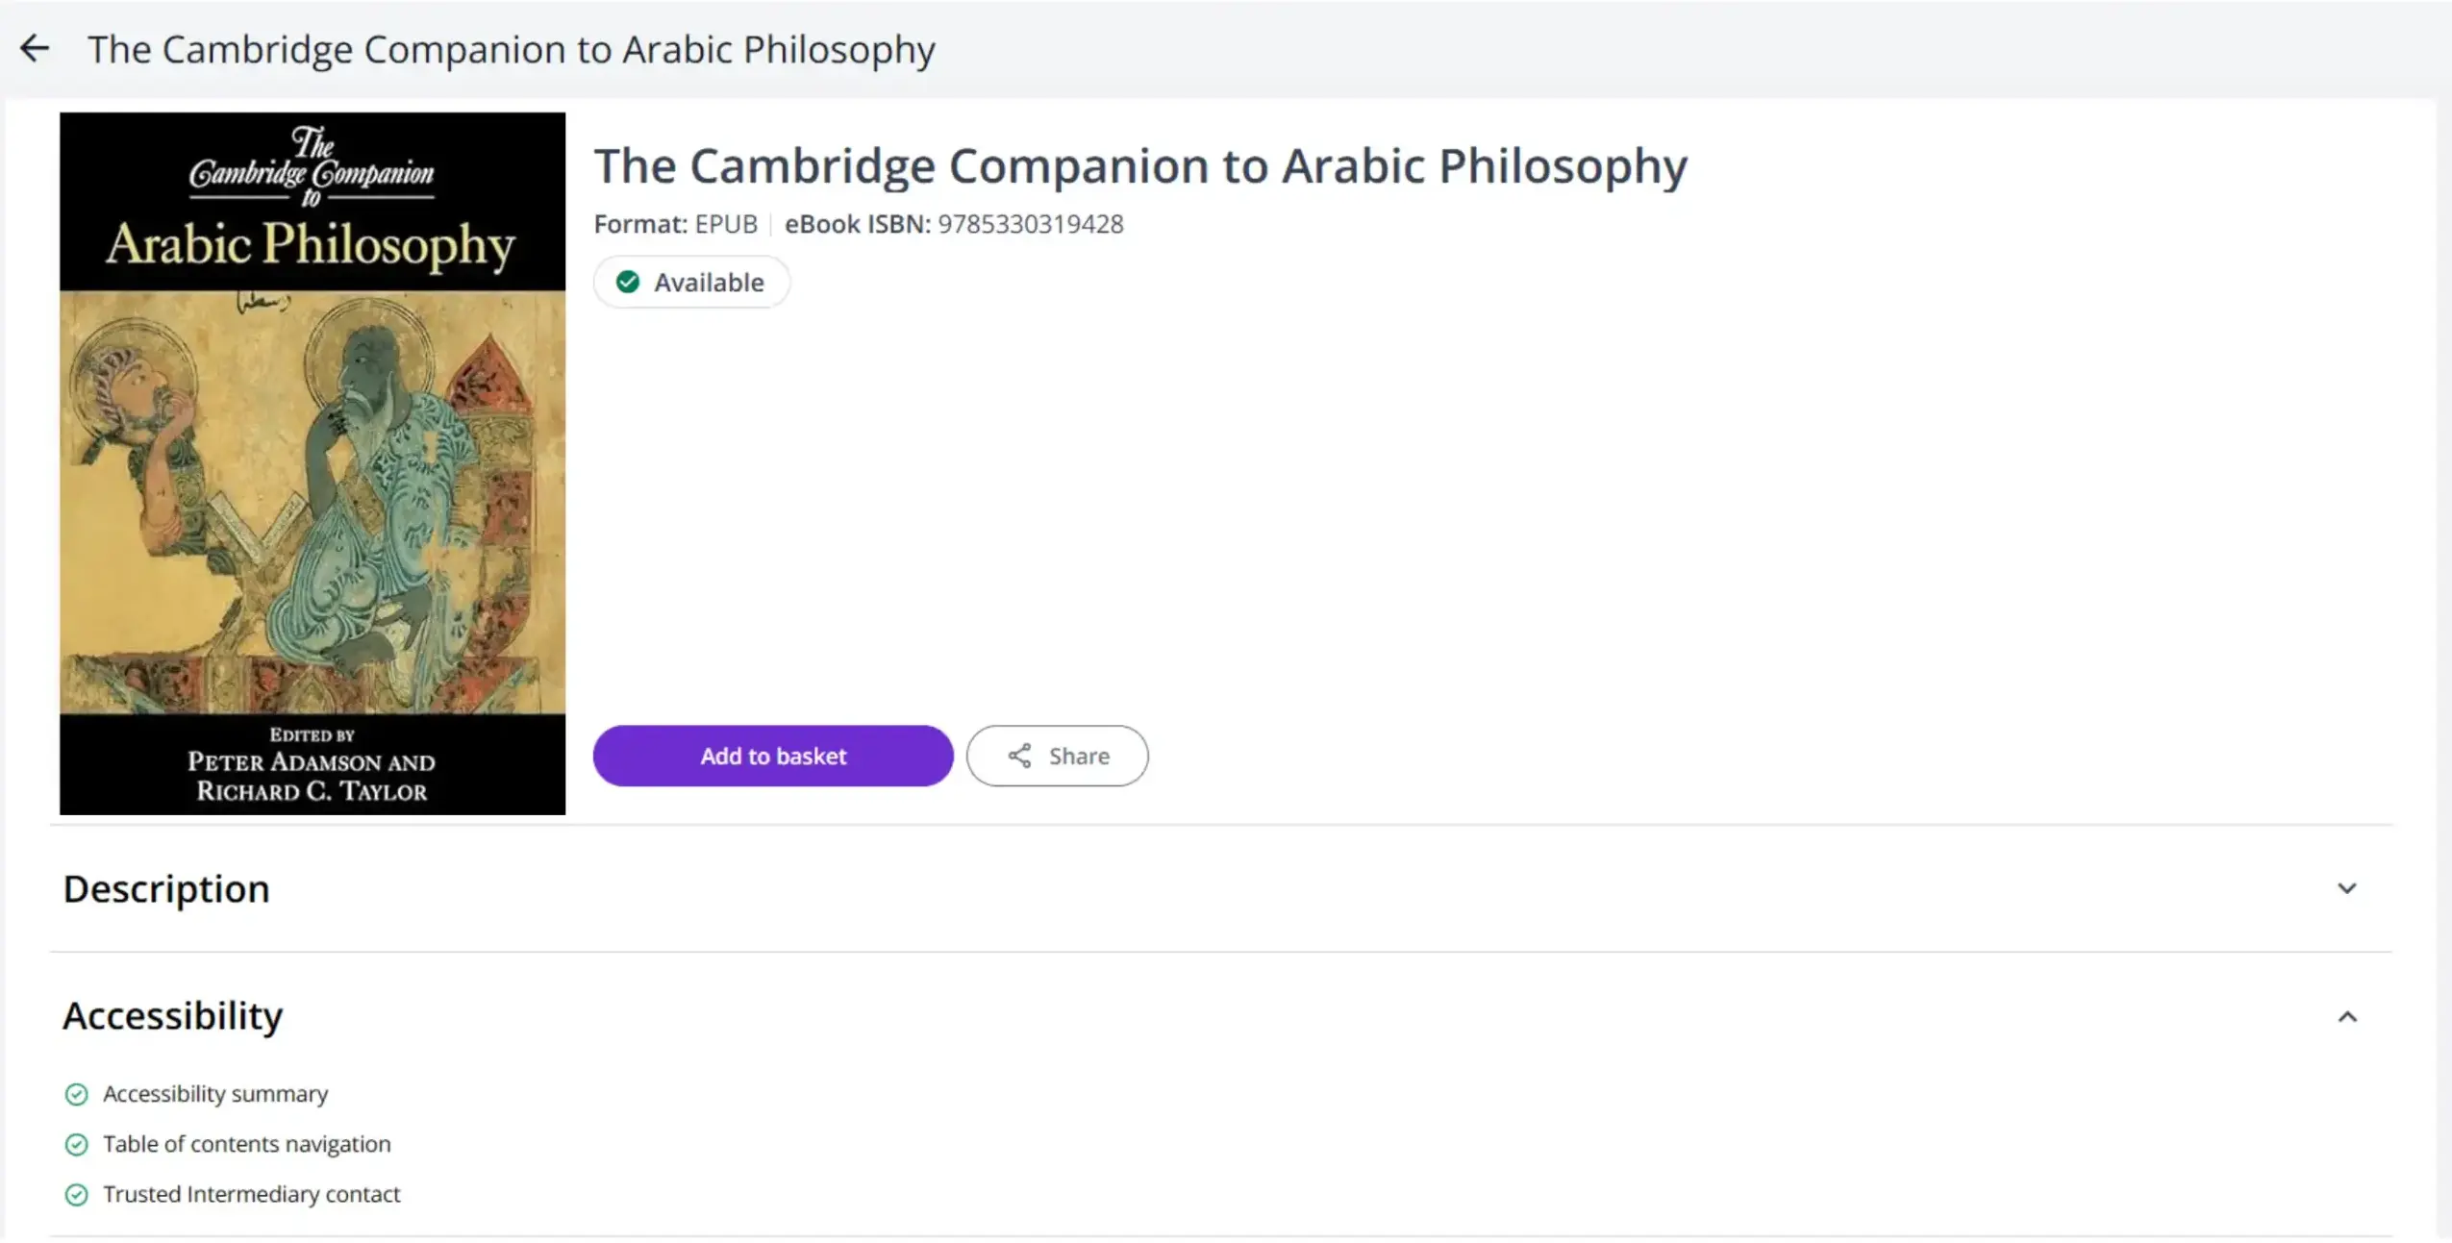The image size is (2452, 1243).
Task: Click the large book title heading
Action: pos(1139,165)
